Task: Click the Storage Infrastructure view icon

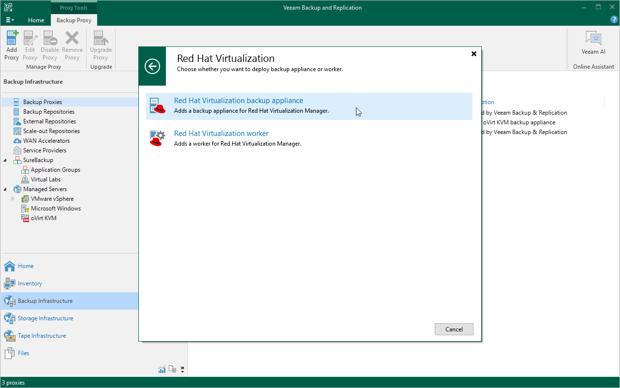Action: pyautogui.click(x=10, y=318)
